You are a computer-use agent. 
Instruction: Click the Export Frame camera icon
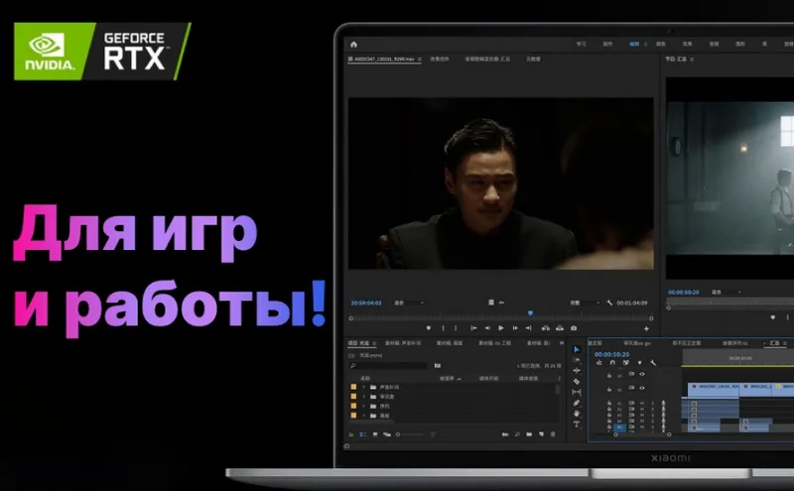click(x=575, y=328)
